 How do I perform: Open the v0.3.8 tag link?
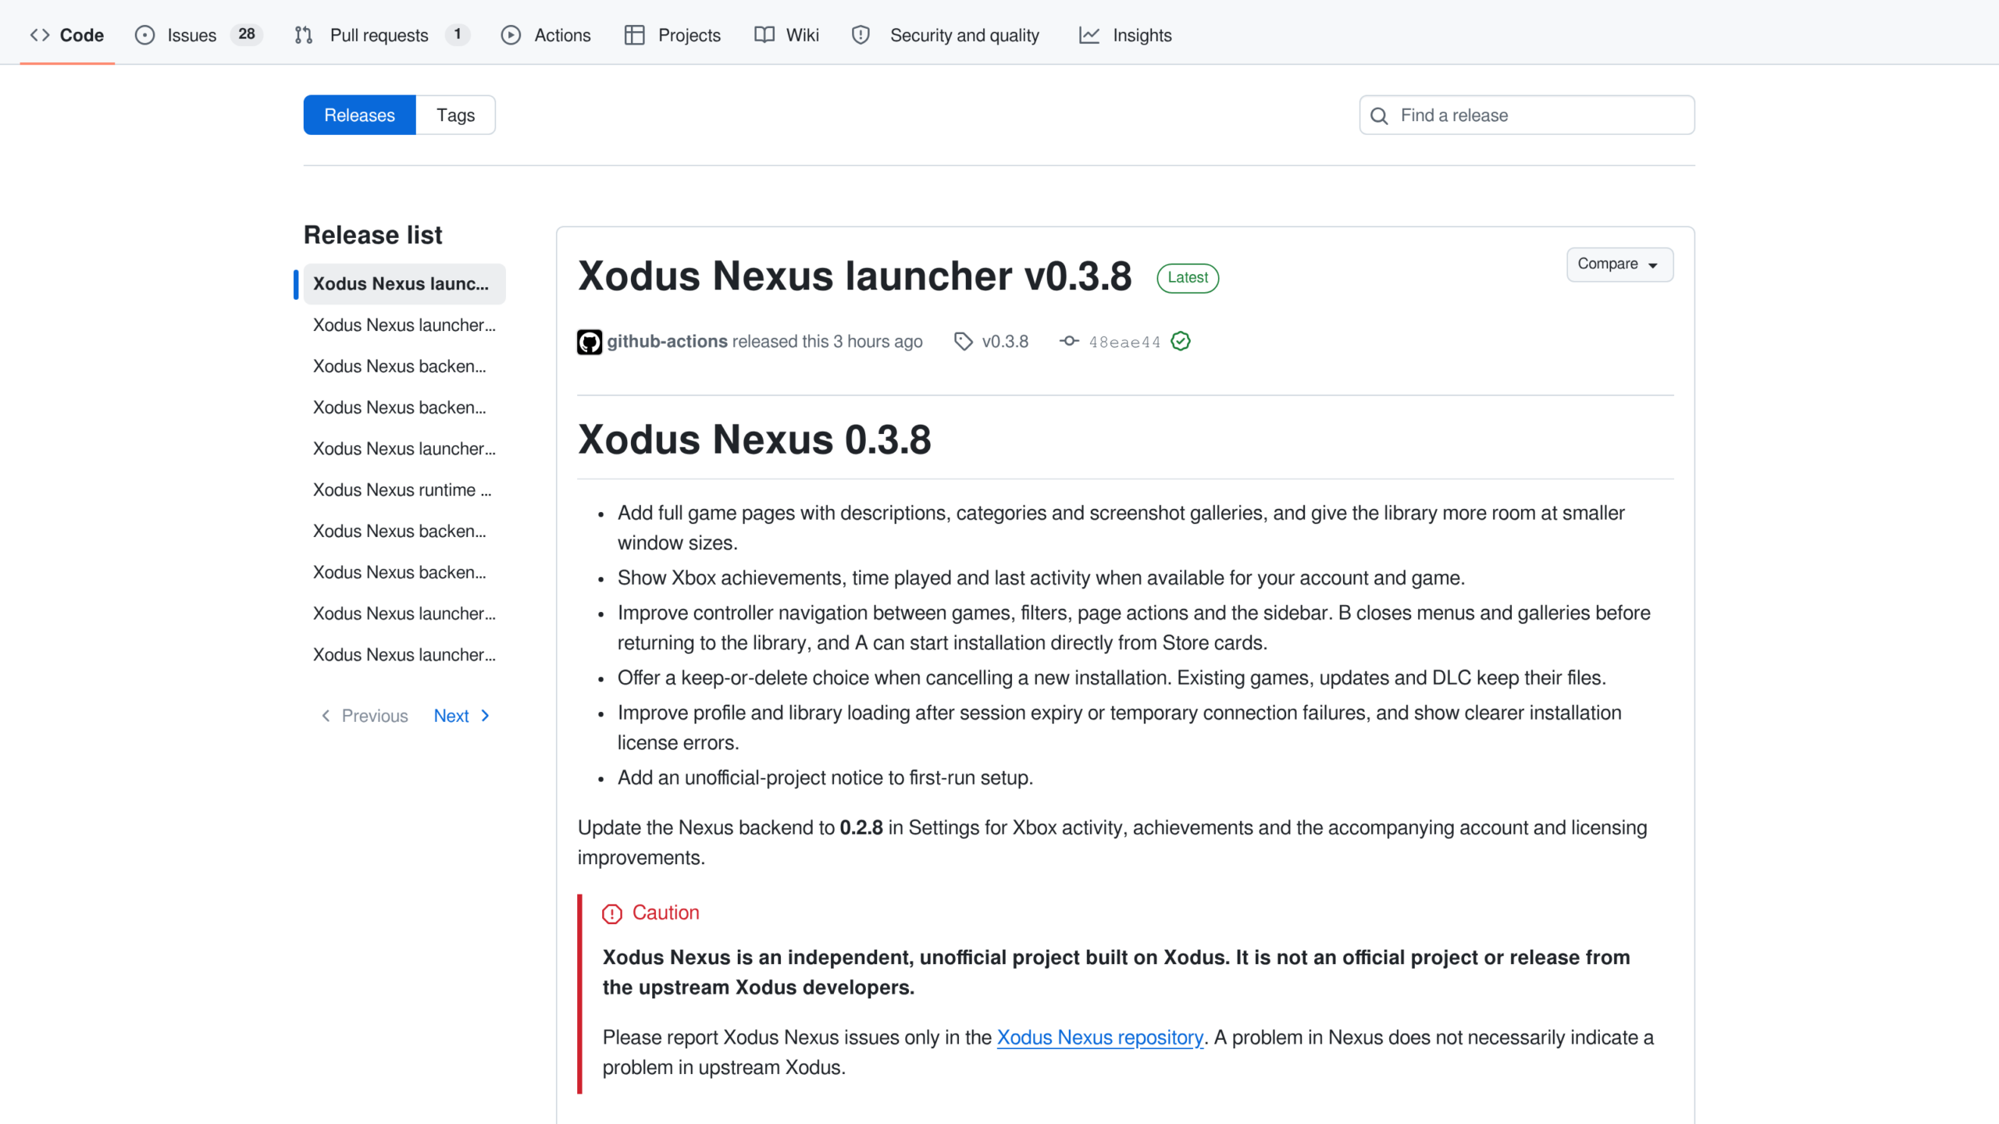1005,341
